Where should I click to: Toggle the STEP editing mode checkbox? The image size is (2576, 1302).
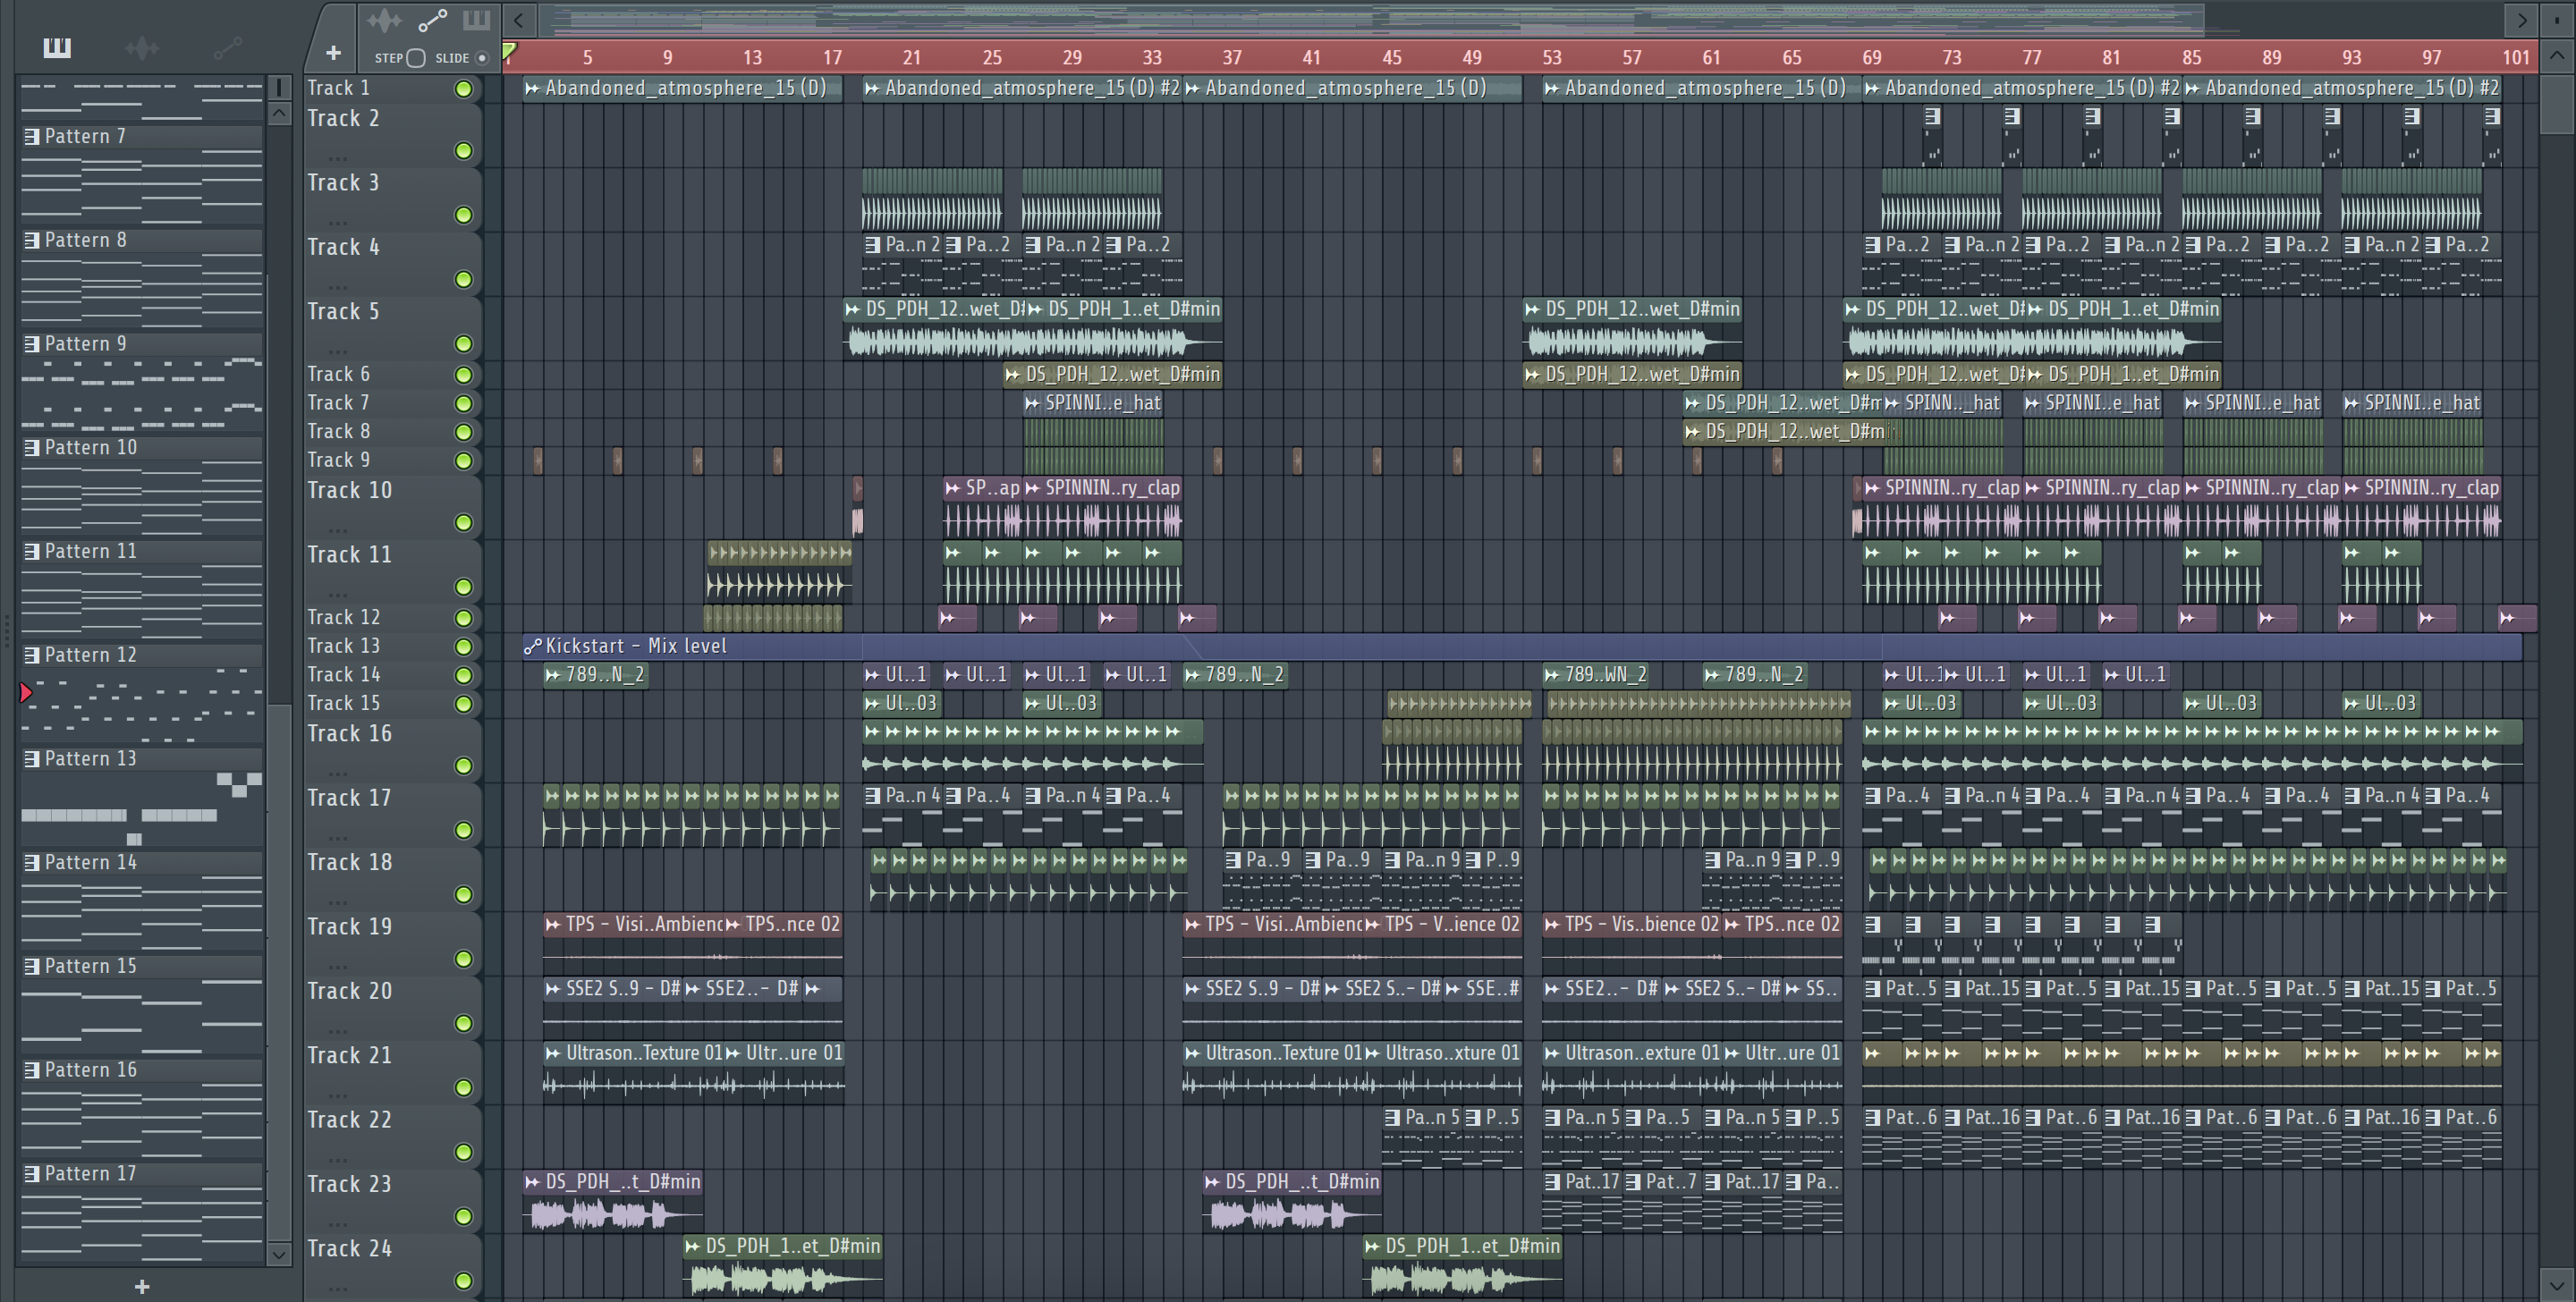pyautogui.click(x=416, y=57)
